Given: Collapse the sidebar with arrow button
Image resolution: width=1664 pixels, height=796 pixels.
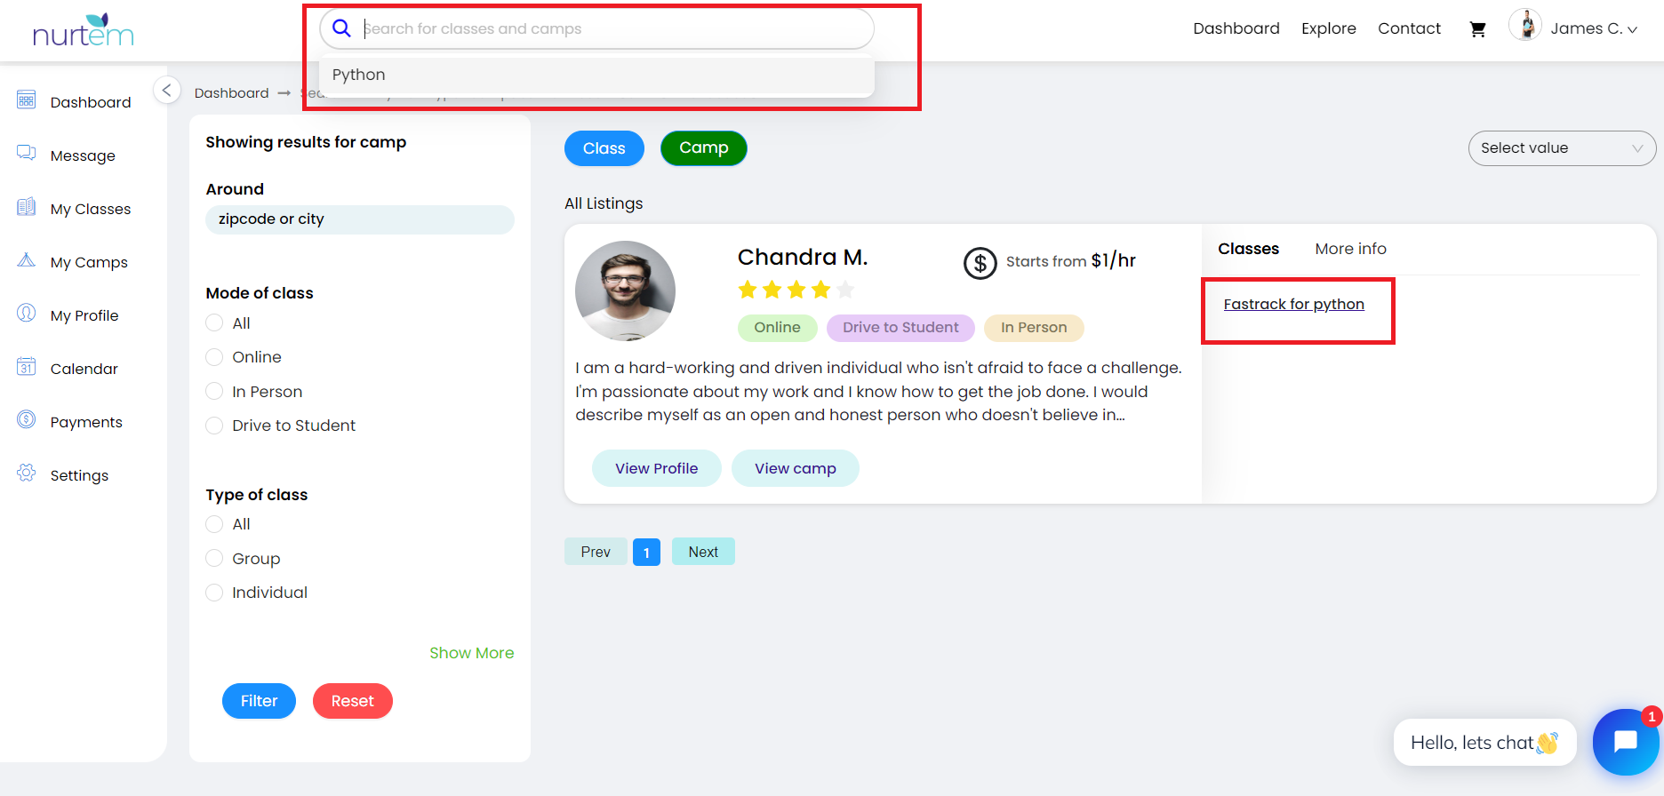Looking at the screenshot, I should tap(166, 90).
